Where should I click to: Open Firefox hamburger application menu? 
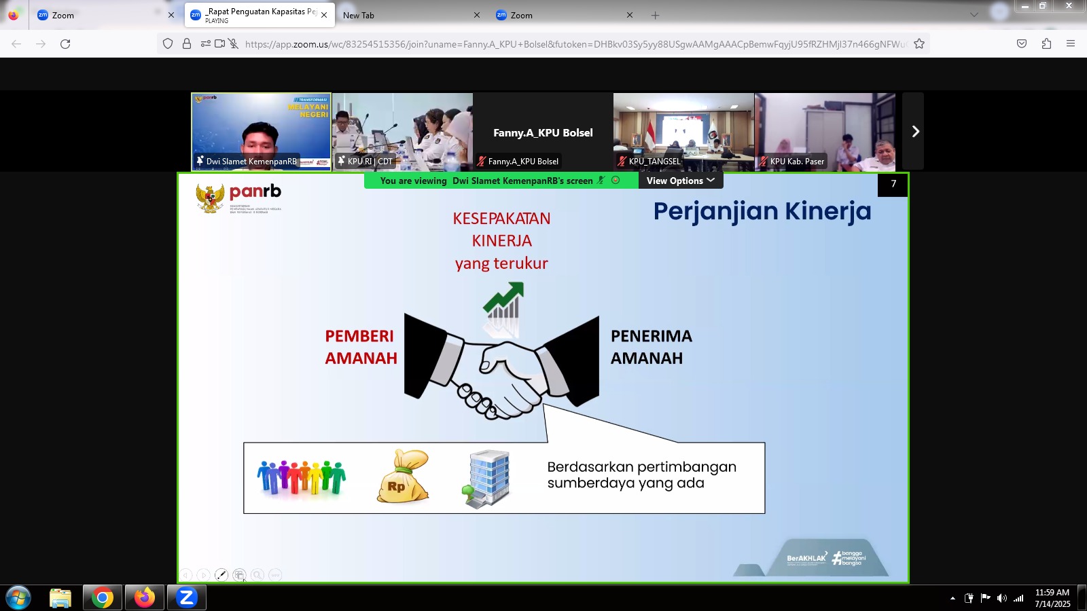pos(1071,44)
